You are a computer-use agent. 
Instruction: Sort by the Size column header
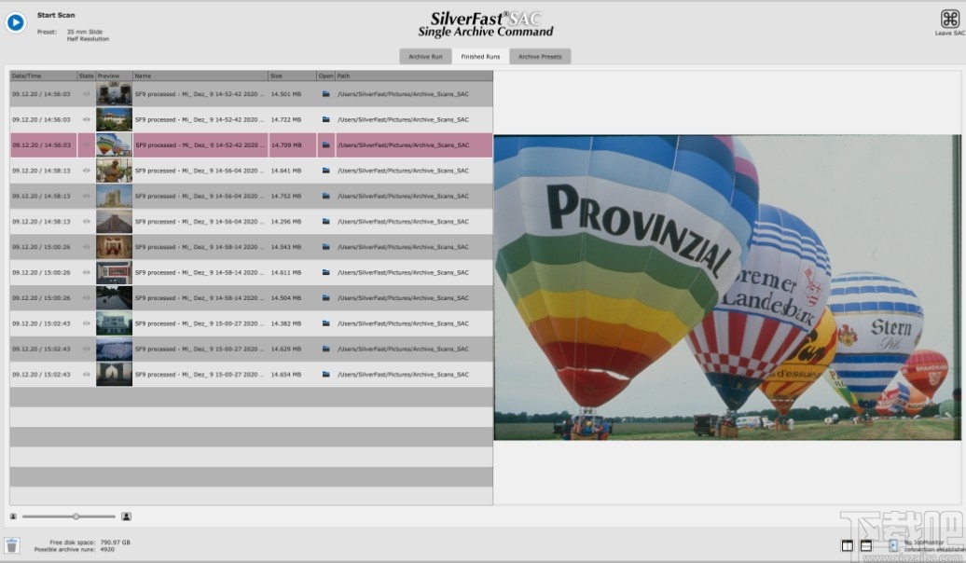click(293, 76)
